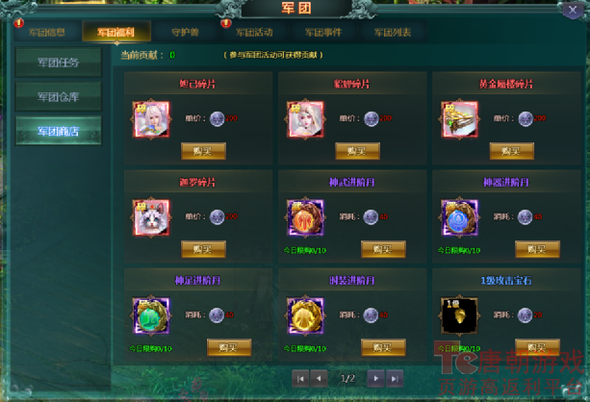Click the 神足进阶丹 green orb icon

coord(151,315)
